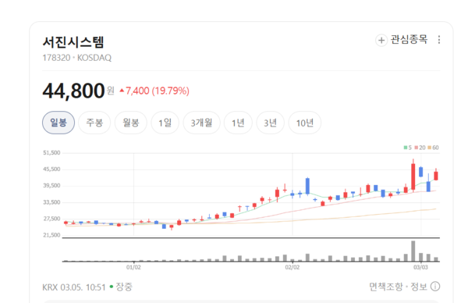This screenshot has width=468, height=303.
Task: Click the info circle icon beside 정보
Action: click(x=435, y=287)
